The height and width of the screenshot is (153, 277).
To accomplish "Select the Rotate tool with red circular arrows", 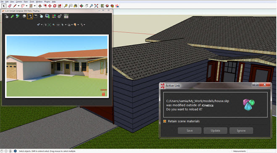I will coord(55,6).
